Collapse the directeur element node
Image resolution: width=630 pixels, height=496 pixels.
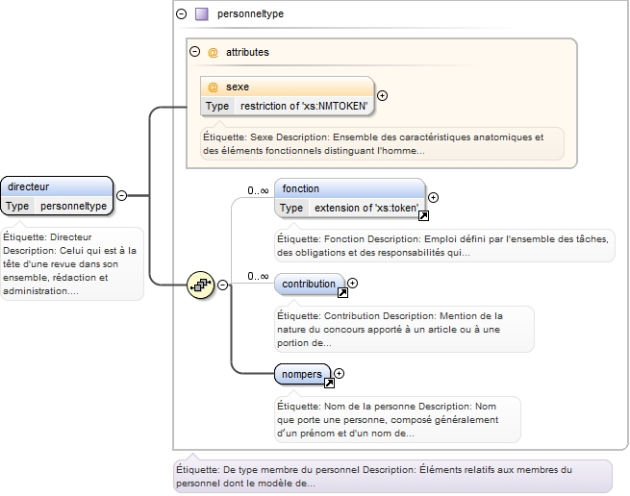(x=122, y=195)
